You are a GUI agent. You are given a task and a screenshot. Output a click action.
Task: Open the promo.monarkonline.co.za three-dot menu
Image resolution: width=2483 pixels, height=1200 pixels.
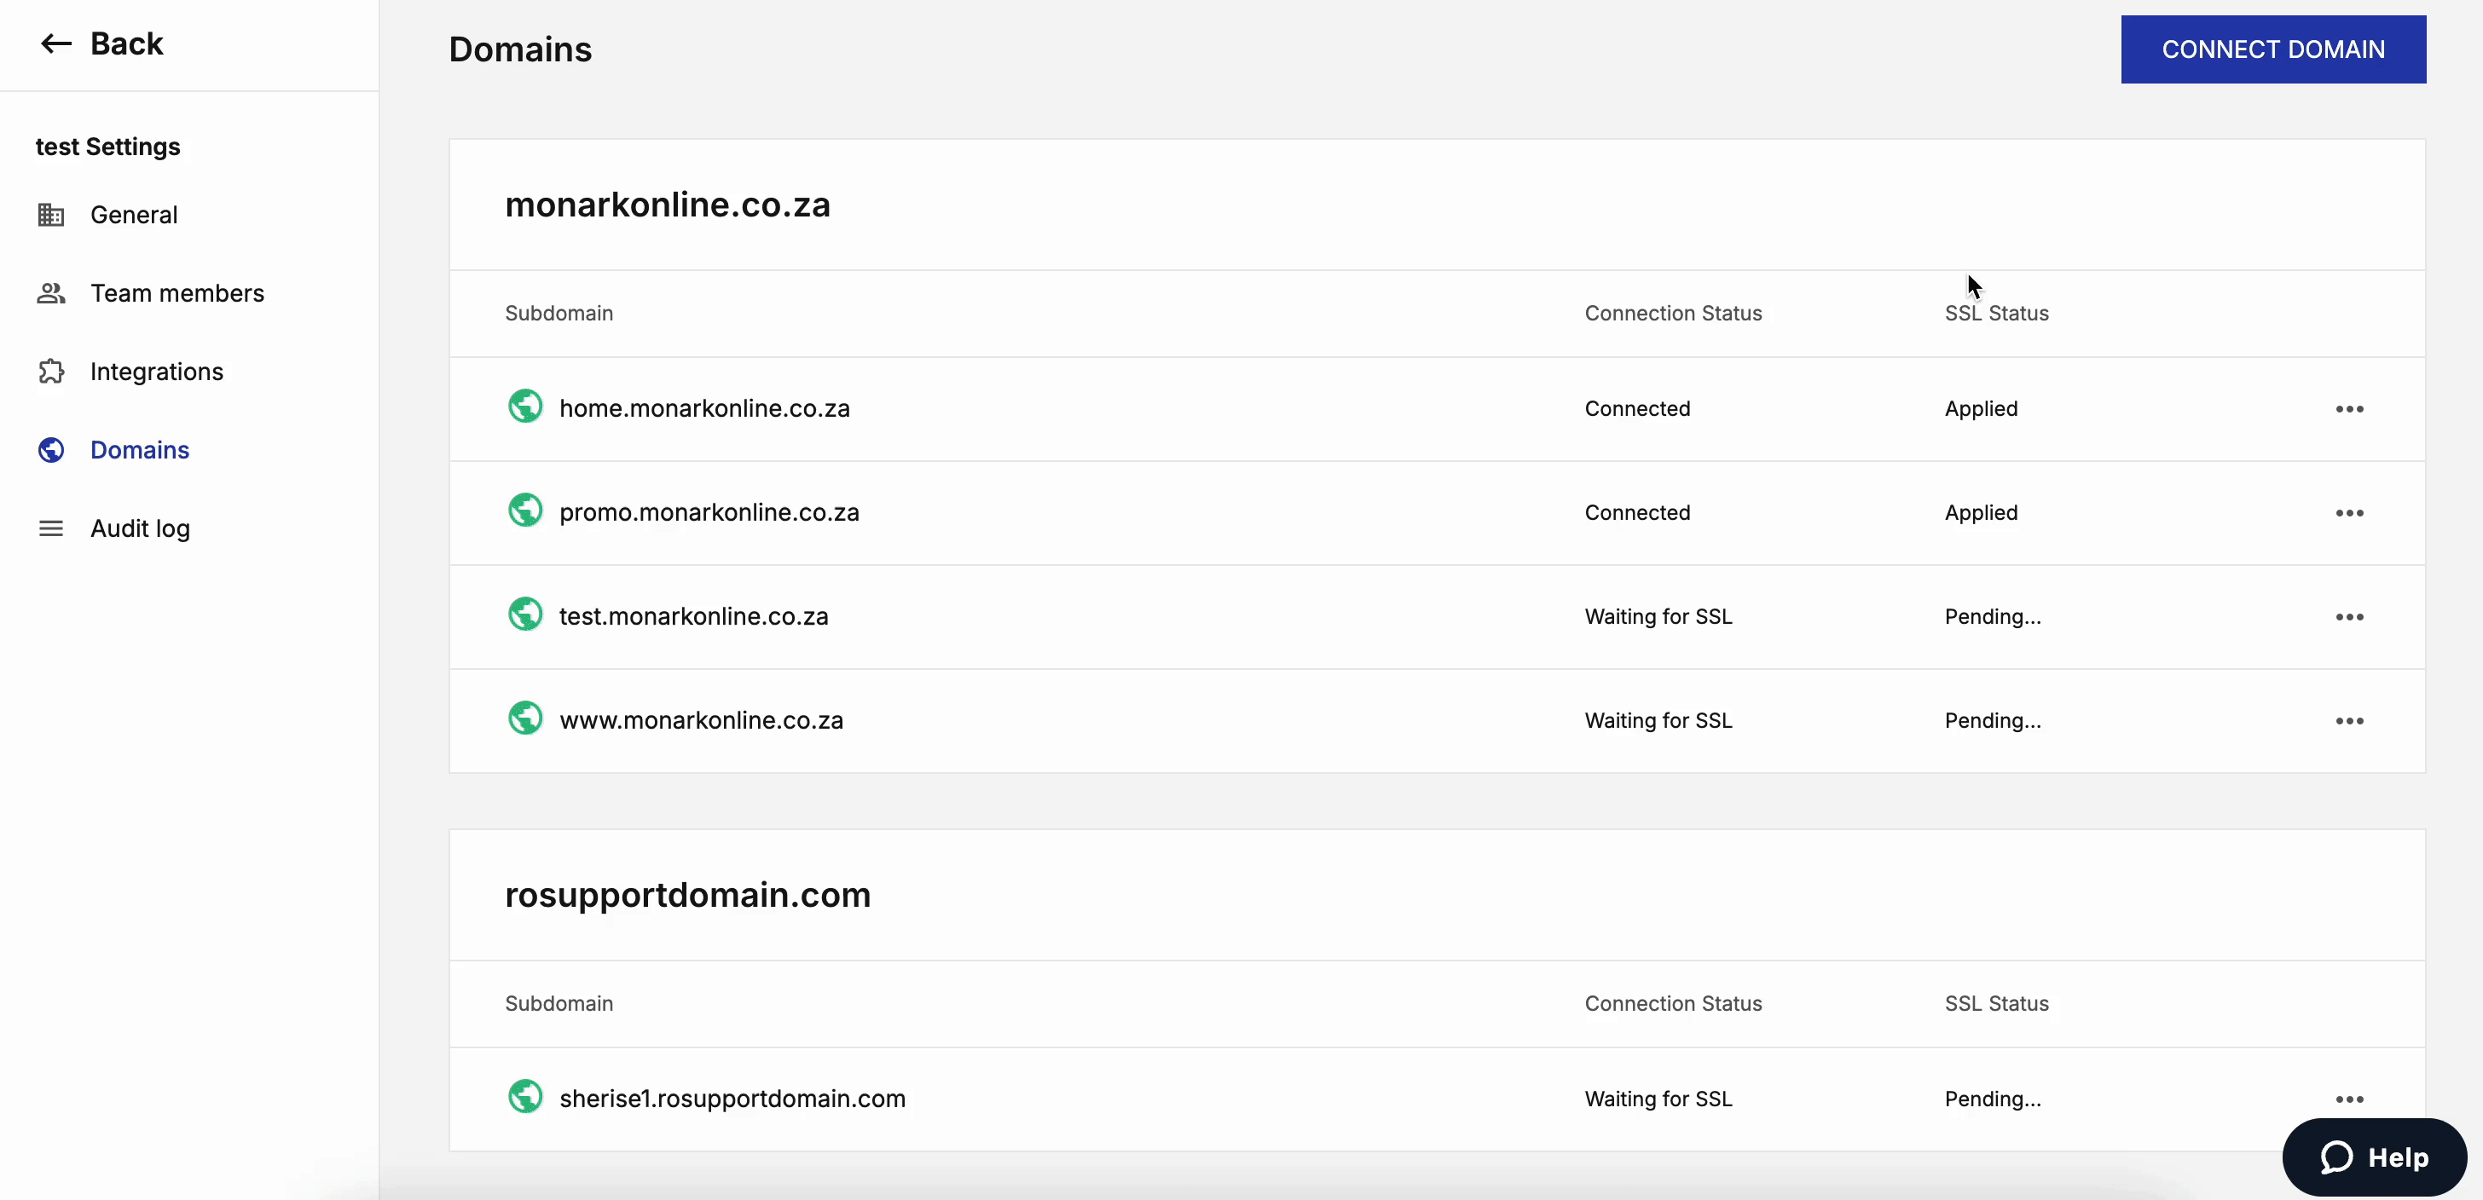click(x=2351, y=512)
